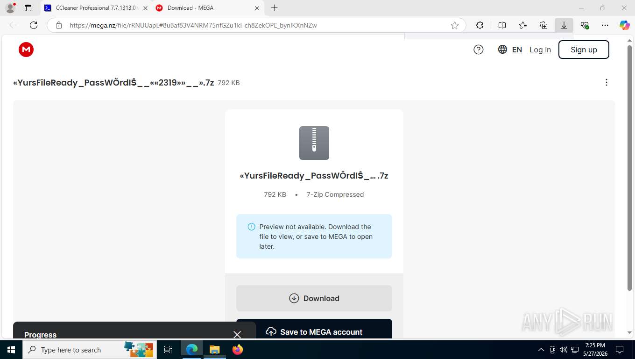Select the file name heading text

point(113,83)
